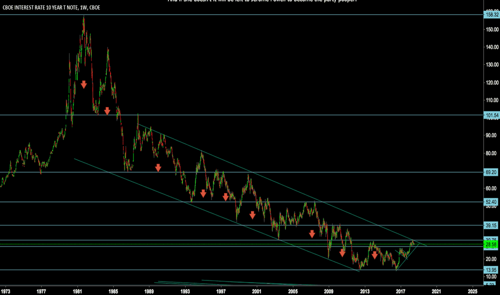500x295 pixels.
Task: Select the 110.00 price axis value
Action: coord(492,100)
